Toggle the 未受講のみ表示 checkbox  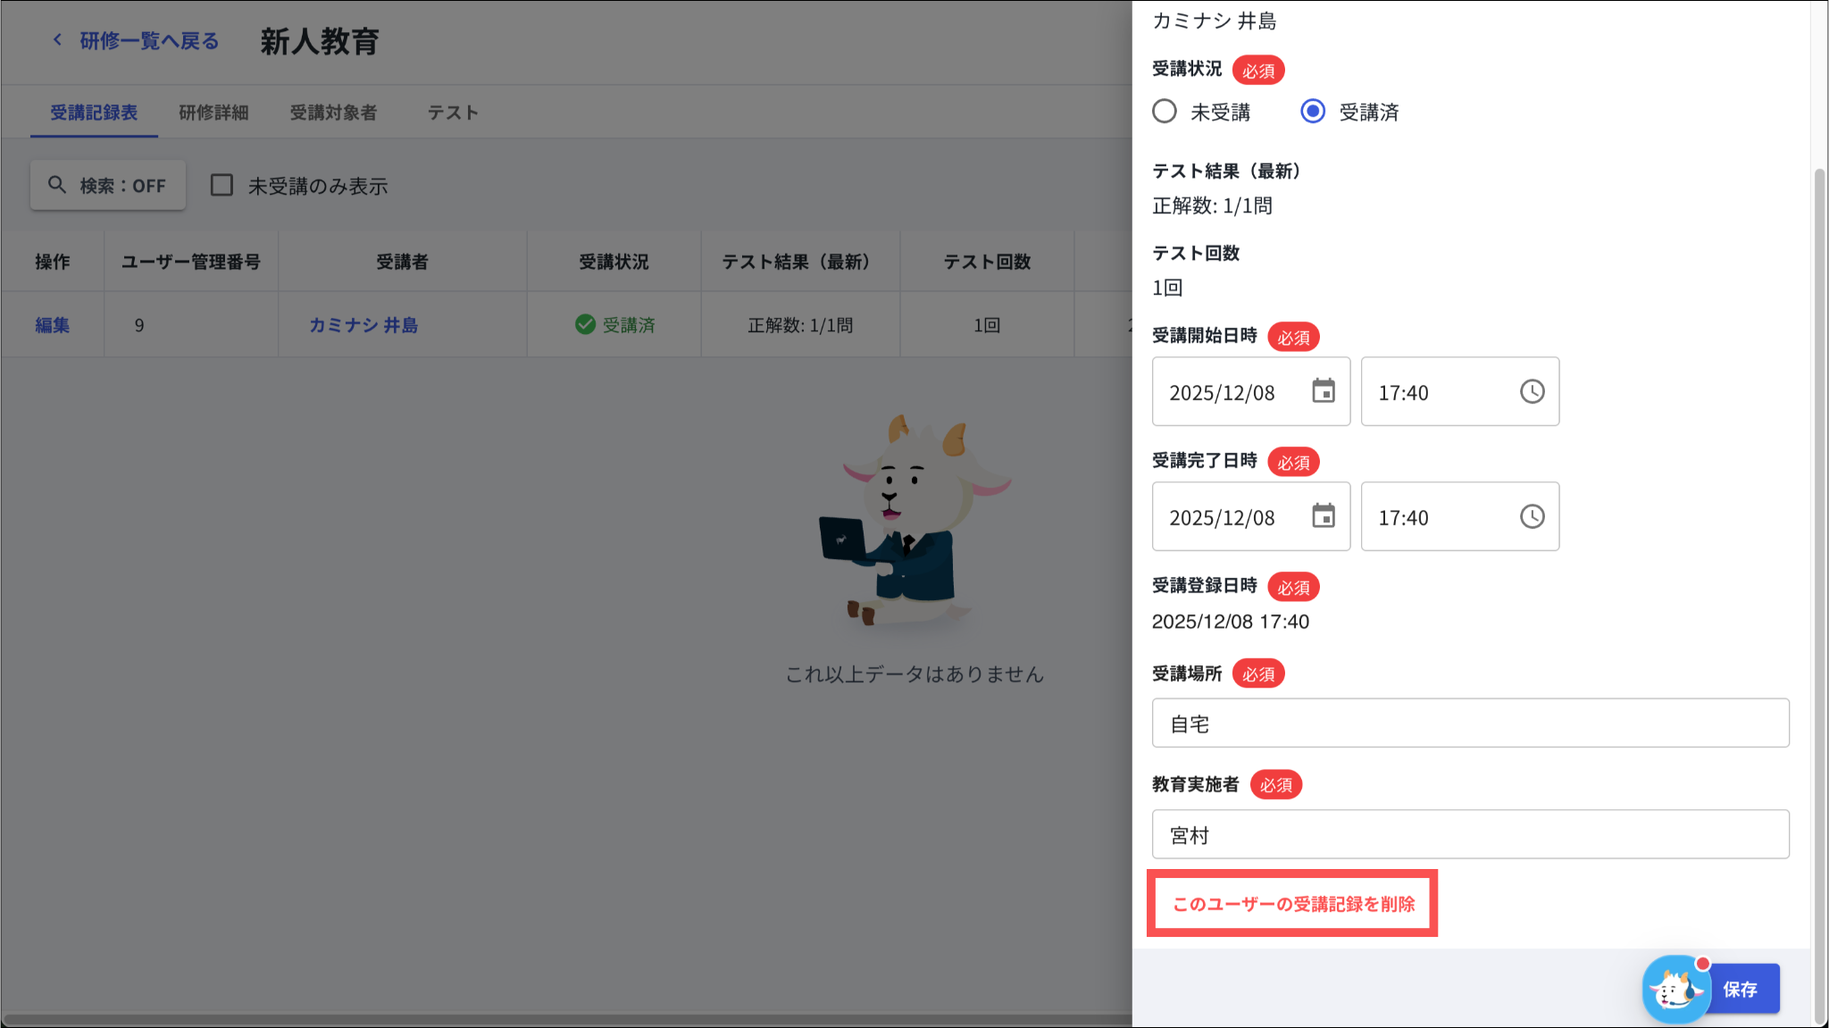pos(221,185)
